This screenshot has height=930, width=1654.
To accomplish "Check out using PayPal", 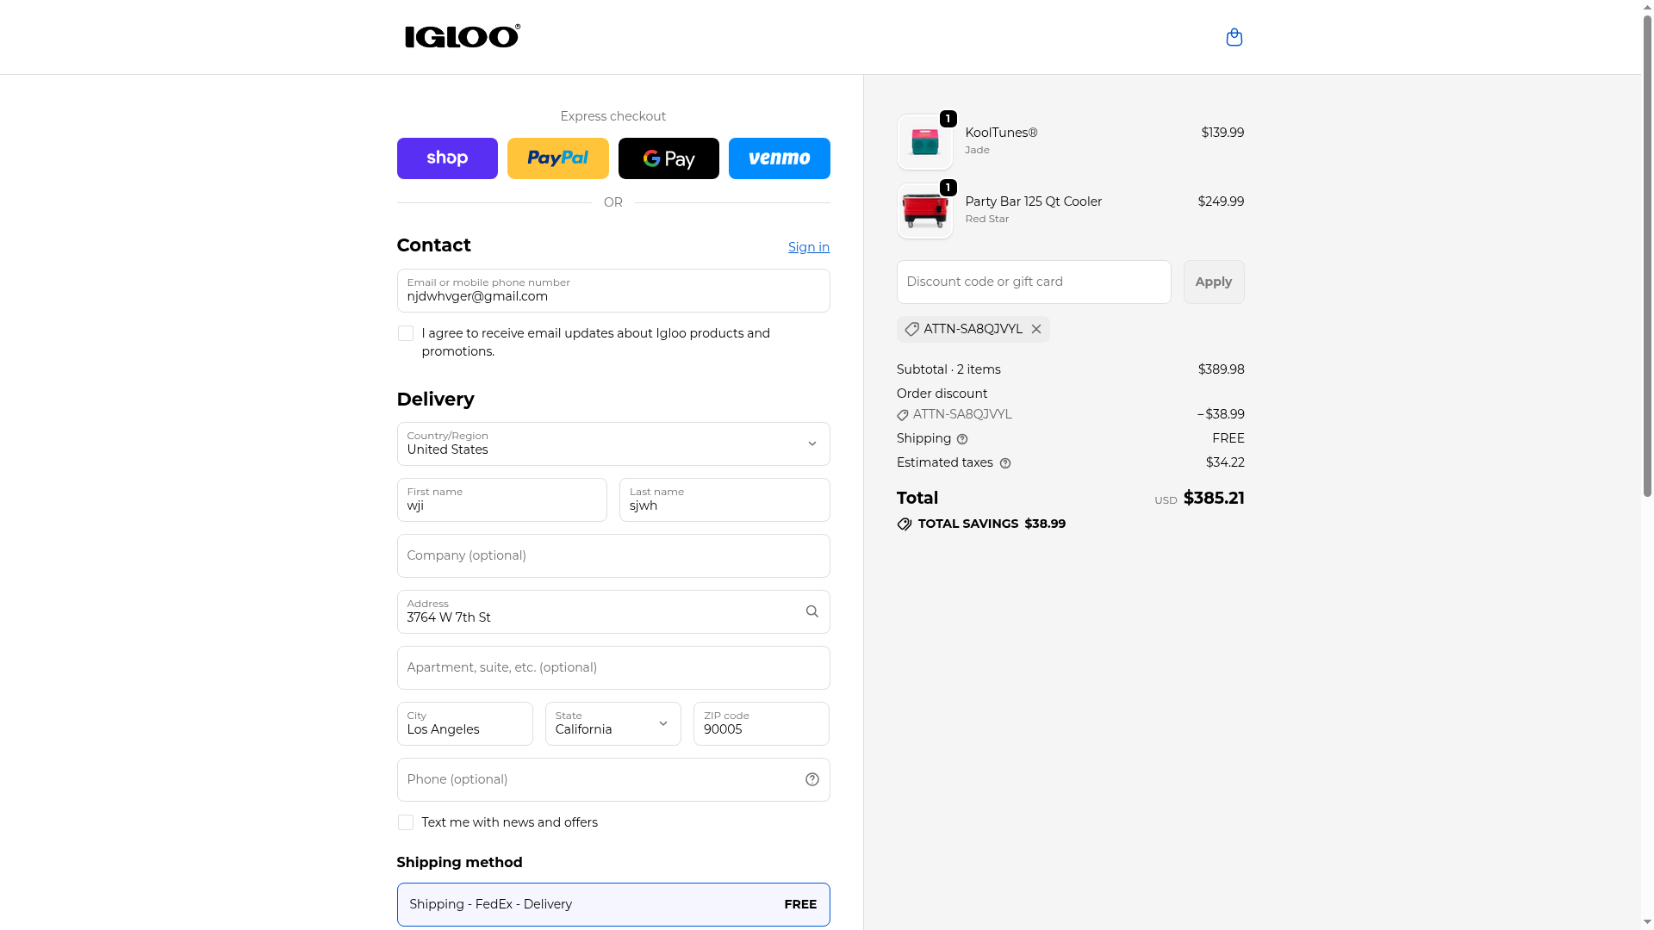I will point(557,158).
